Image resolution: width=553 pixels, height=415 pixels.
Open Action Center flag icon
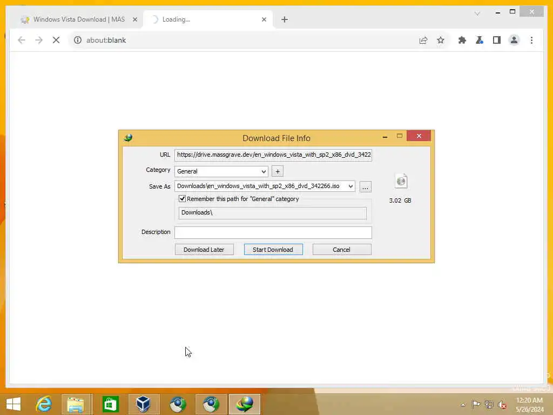tap(476, 404)
